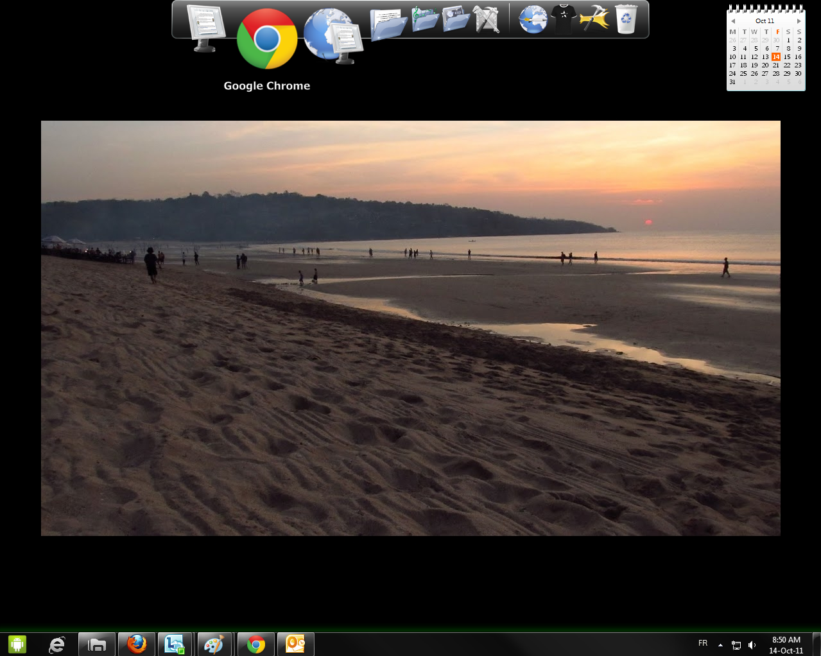821x656 pixels.
Task: Go to previous month in calendar gadget
Action: [733, 21]
